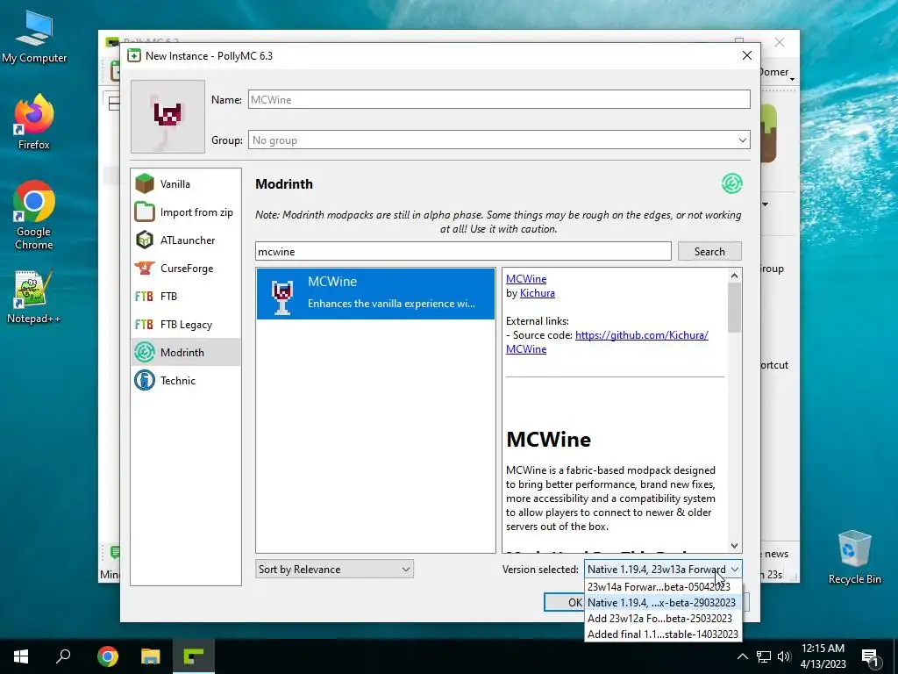The width and height of the screenshot is (898, 674).
Task: Open taskbar search
Action: pos(63,656)
